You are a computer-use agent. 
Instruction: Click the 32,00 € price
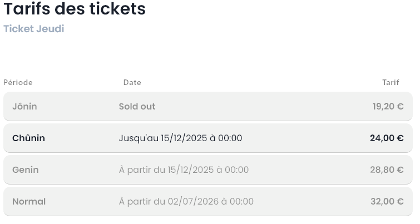point(387,201)
